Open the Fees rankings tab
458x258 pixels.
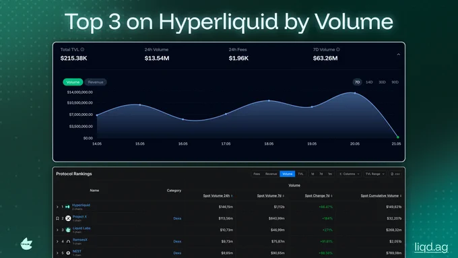tap(257, 174)
